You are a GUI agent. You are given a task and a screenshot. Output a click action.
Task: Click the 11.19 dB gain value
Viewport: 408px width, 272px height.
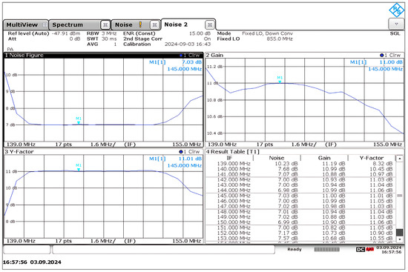[x=334, y=164]
